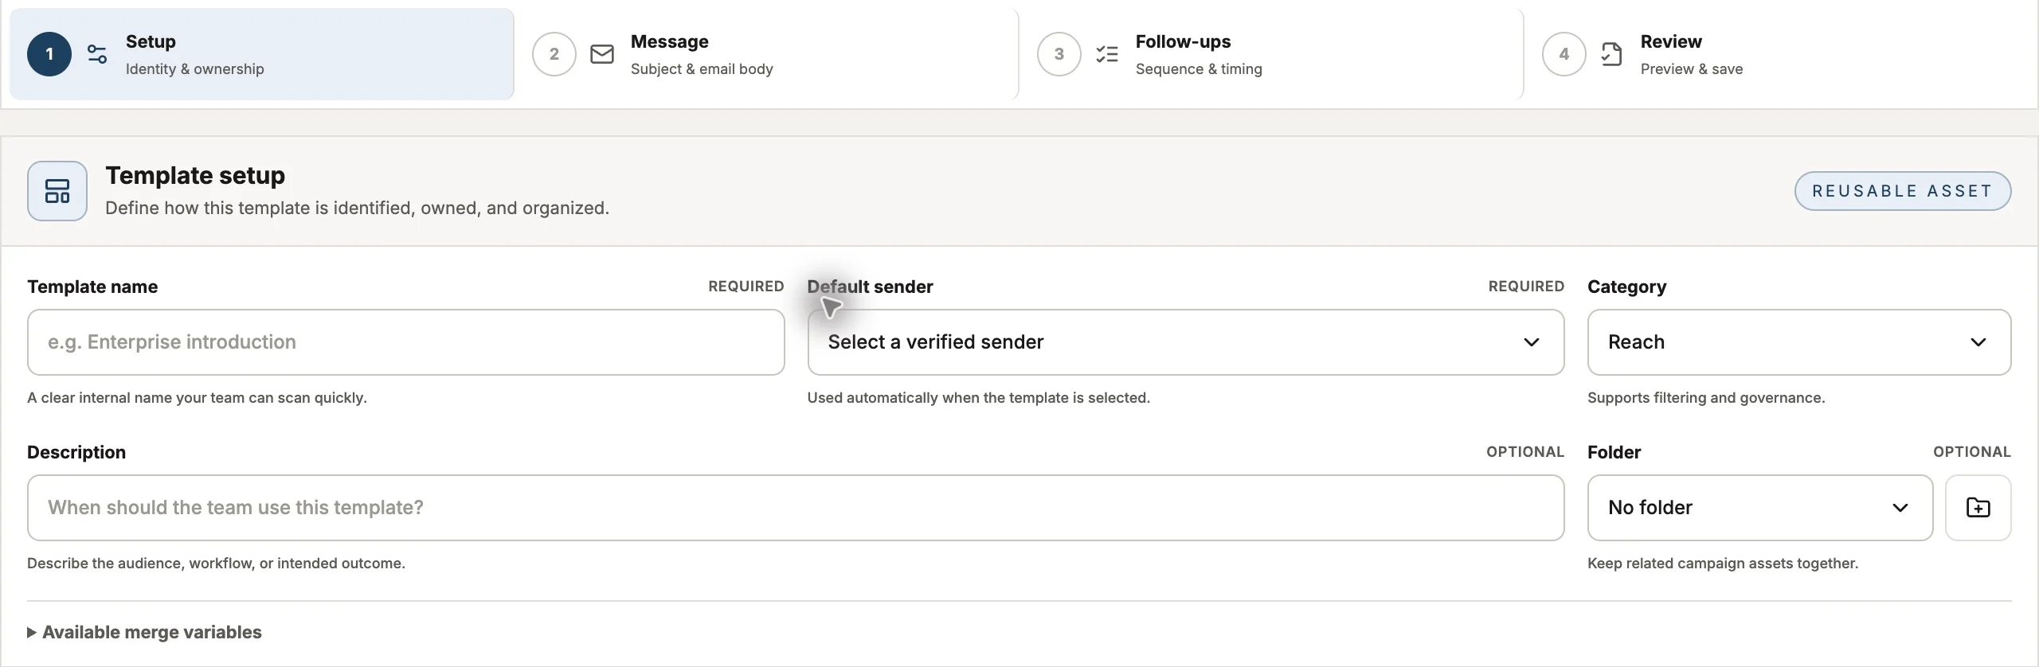
Task: Click the Description label
Action: (x=76, y=452)
